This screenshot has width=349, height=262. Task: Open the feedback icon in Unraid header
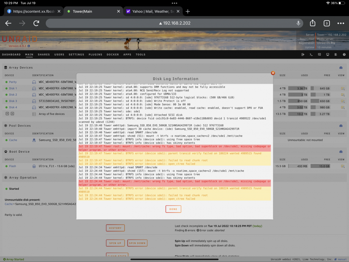[319, 54]
